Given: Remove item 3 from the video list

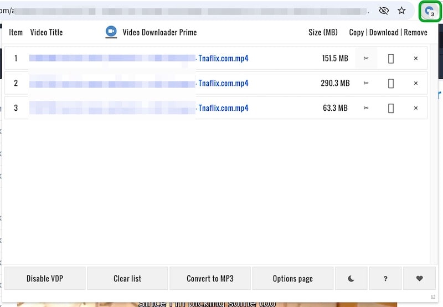Looking at the screenshot, I should point(416,108).
